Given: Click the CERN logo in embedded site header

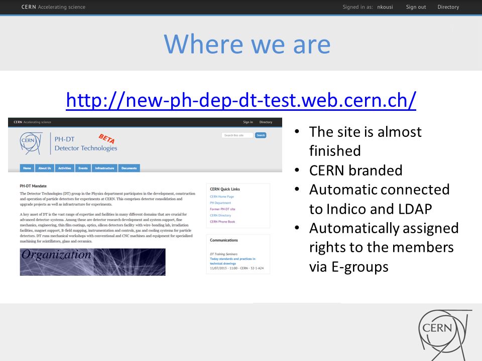Looking at the screenshot, I should 31,143.
